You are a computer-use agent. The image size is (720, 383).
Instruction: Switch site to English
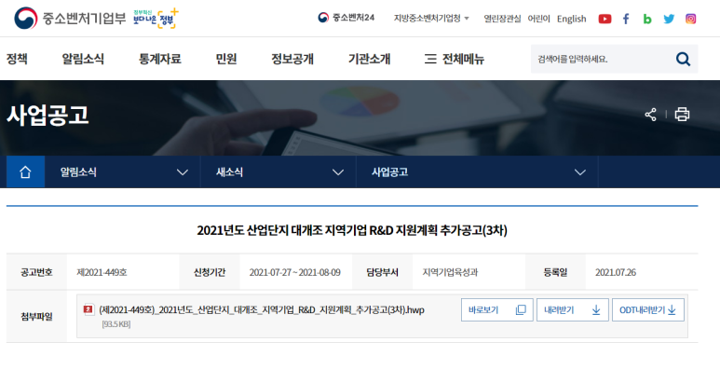click(x=572, y=19)
